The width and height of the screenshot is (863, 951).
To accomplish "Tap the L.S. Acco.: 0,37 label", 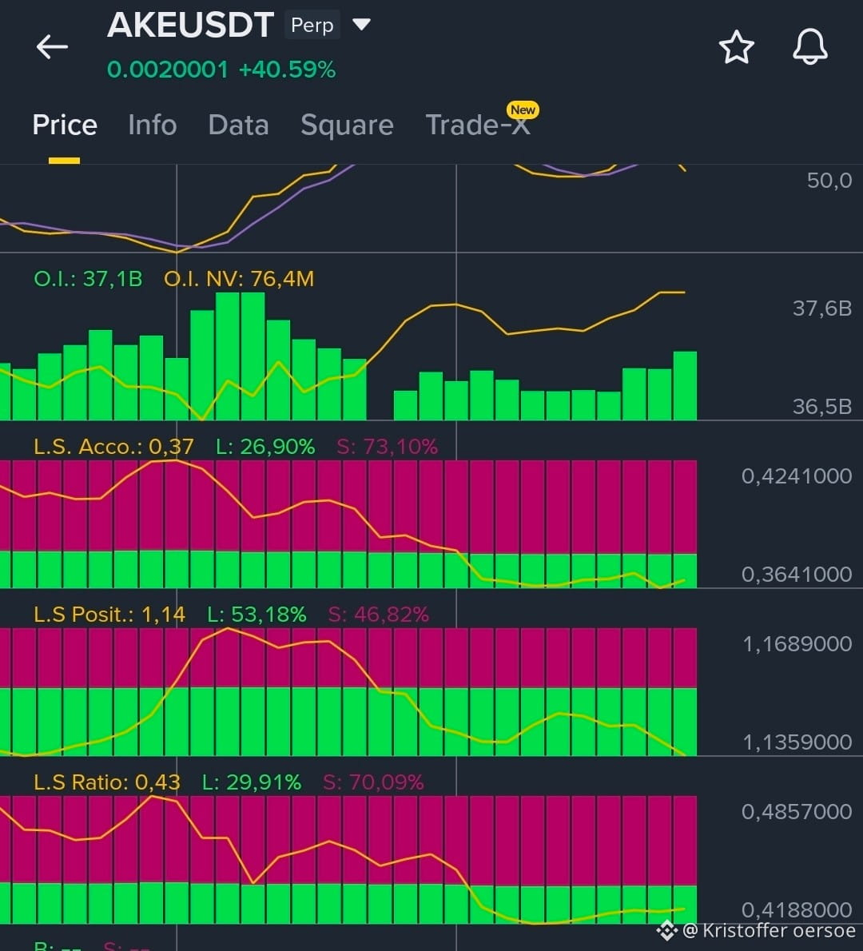I will click(114, 447).
